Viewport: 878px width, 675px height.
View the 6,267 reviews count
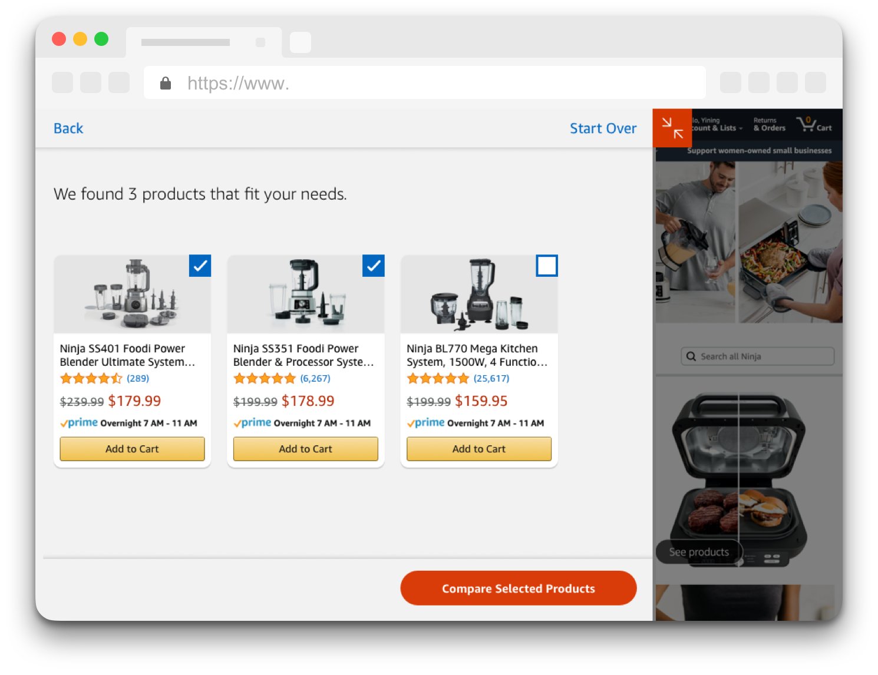pyautogui.click(x=315, y=378)
